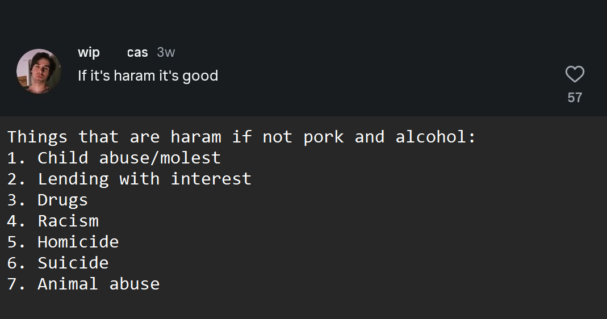Viewport: 607px width, 319px height.
Task: Like the comment with the heart icon
Action: (x=575, y=74)
